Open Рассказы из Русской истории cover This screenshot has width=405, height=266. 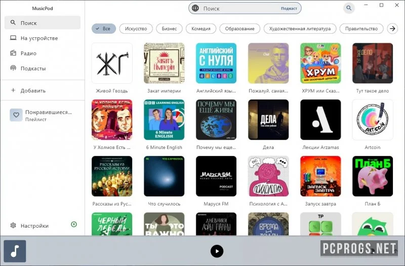click(x=112, y=176)
